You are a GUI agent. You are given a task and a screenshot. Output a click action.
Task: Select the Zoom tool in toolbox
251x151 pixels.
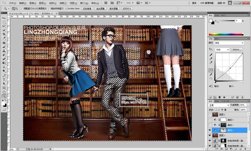coord(4,96)
